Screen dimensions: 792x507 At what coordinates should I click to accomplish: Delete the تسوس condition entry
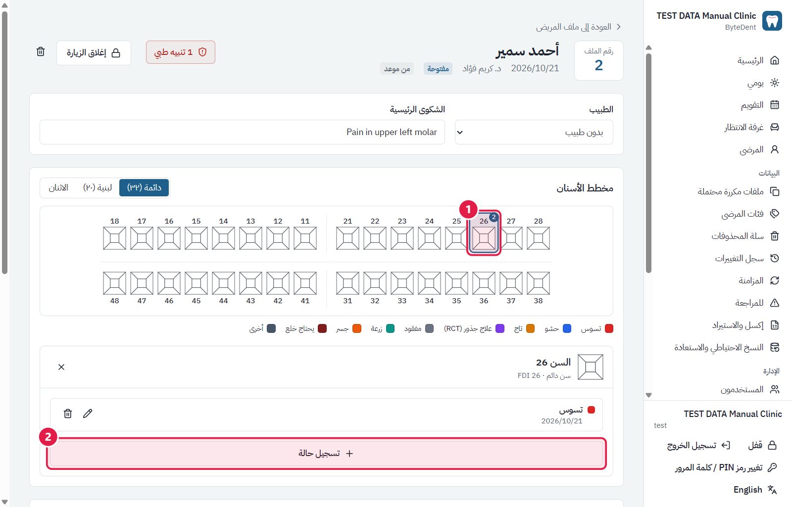coord(68,414)
